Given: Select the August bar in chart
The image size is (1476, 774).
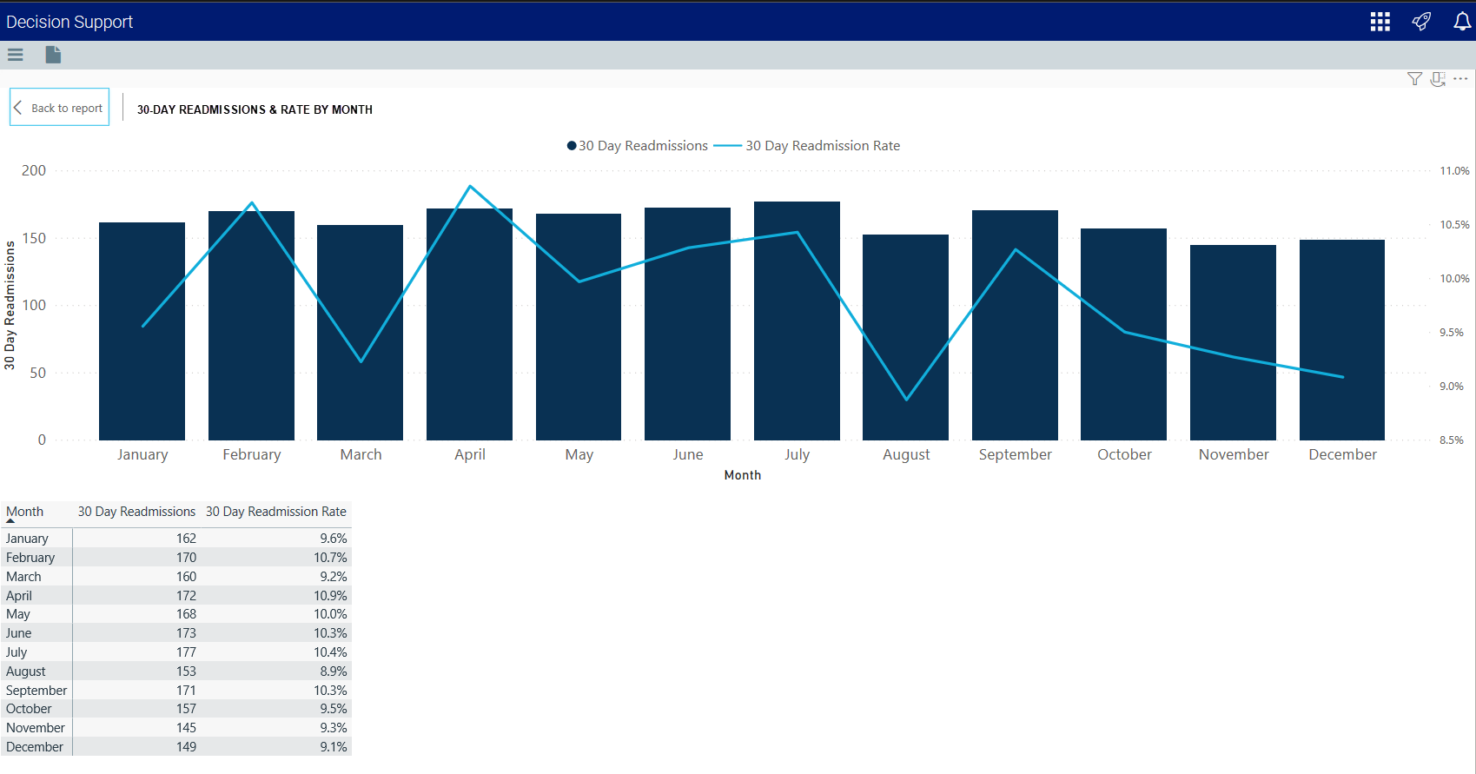Looking at the screenshot, I should [905, 347].
